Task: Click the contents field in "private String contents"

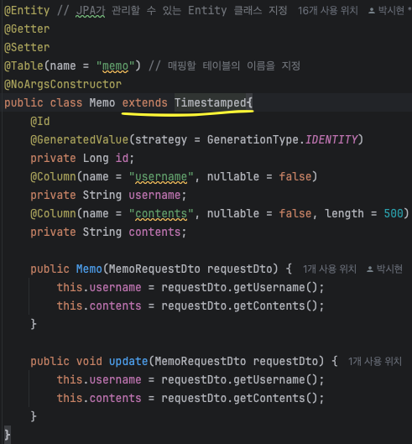Action: click(x=154, y=232)
